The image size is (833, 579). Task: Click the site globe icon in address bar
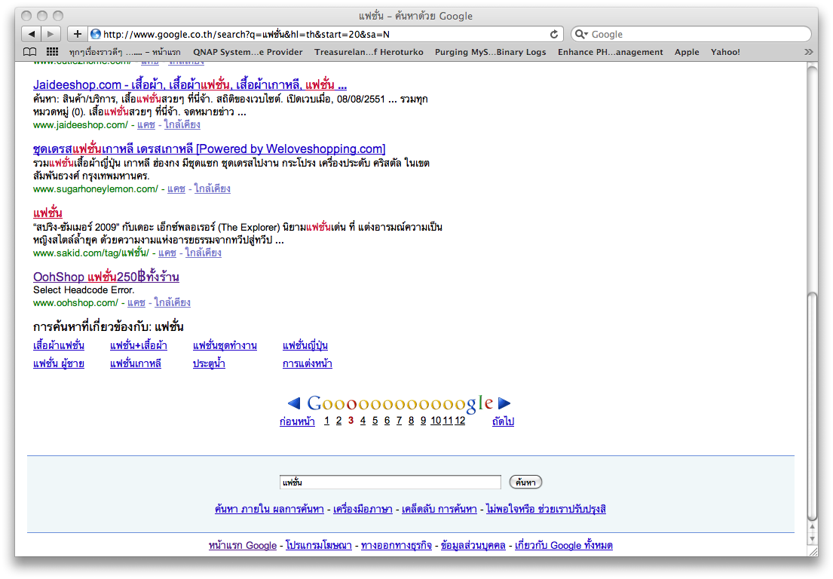(96, 34)
